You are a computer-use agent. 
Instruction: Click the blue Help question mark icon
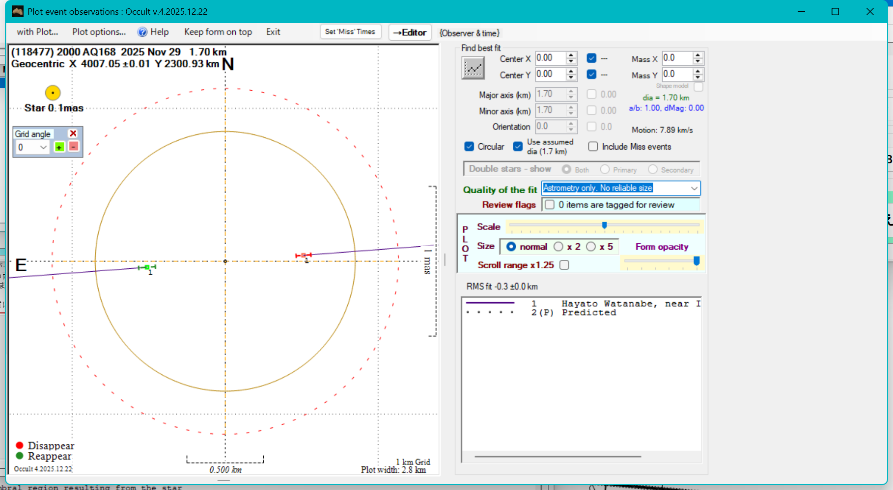142,32
